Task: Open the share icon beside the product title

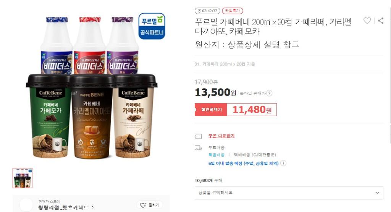Action: pos(381,21)
